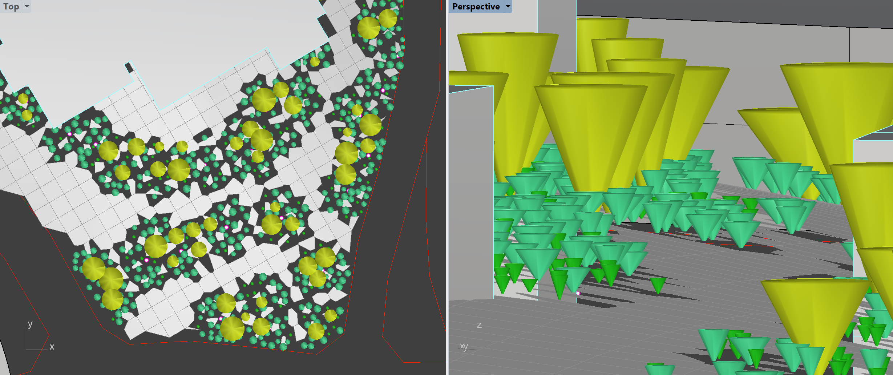Viewport: 893px width, 375px height.
Task: Pick the magenta point in the Perspective viewport
Action: pyautogui.click(x=578, y=293)
